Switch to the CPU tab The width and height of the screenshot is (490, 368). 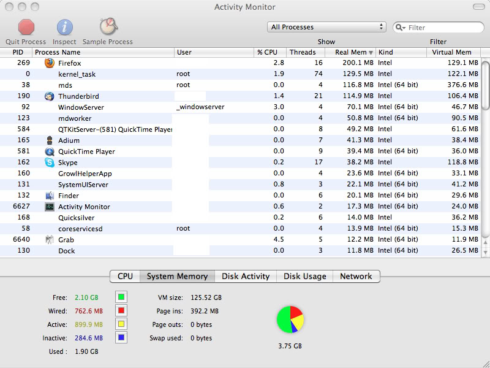[125, 277]
